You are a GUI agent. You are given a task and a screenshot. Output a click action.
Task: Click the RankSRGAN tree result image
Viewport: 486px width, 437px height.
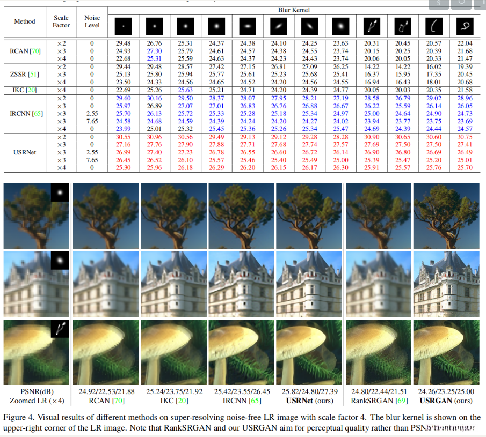tap(379, 216)
